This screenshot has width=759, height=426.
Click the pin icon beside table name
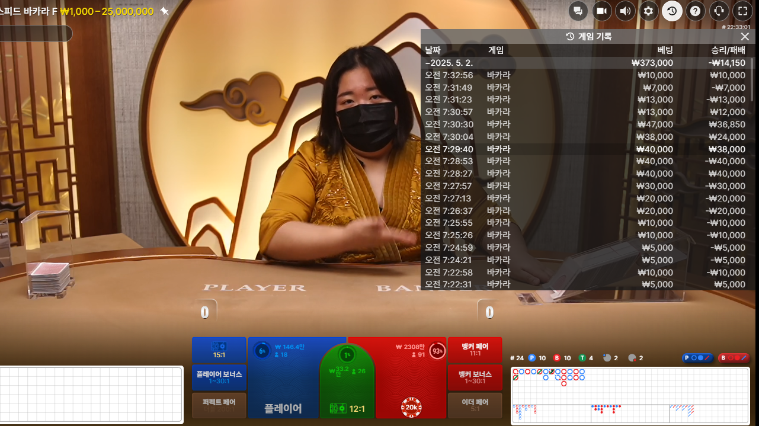click(x=164, y=11)
